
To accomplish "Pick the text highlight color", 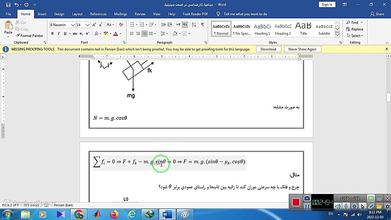I will pos(106,34).
